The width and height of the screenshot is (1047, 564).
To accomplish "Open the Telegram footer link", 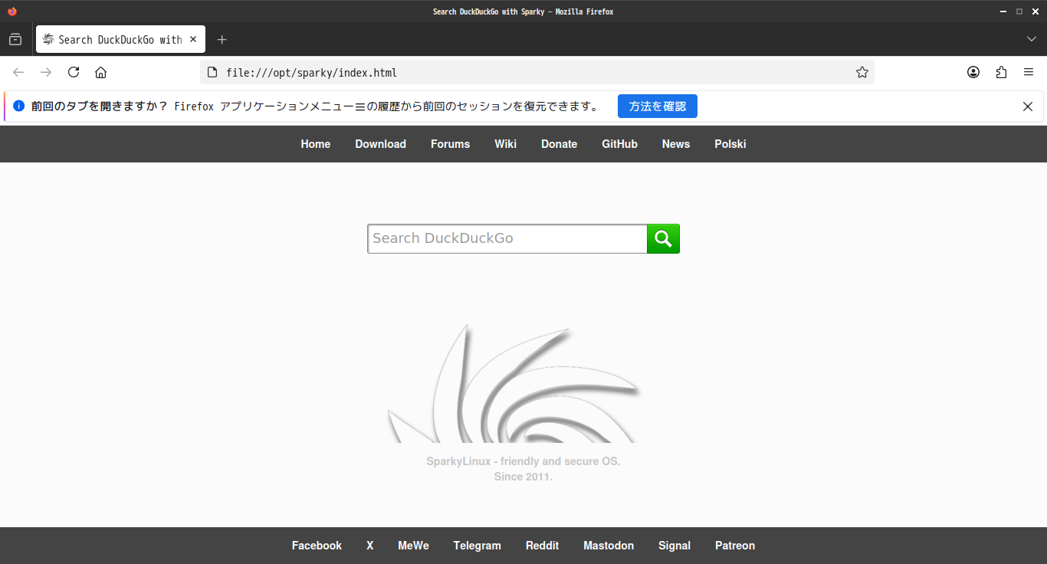I will pyautogui.click(x=478, y=546).
